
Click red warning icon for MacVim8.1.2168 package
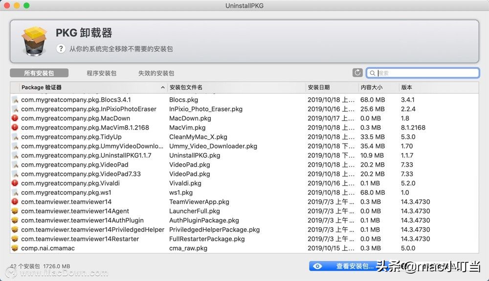15,128
